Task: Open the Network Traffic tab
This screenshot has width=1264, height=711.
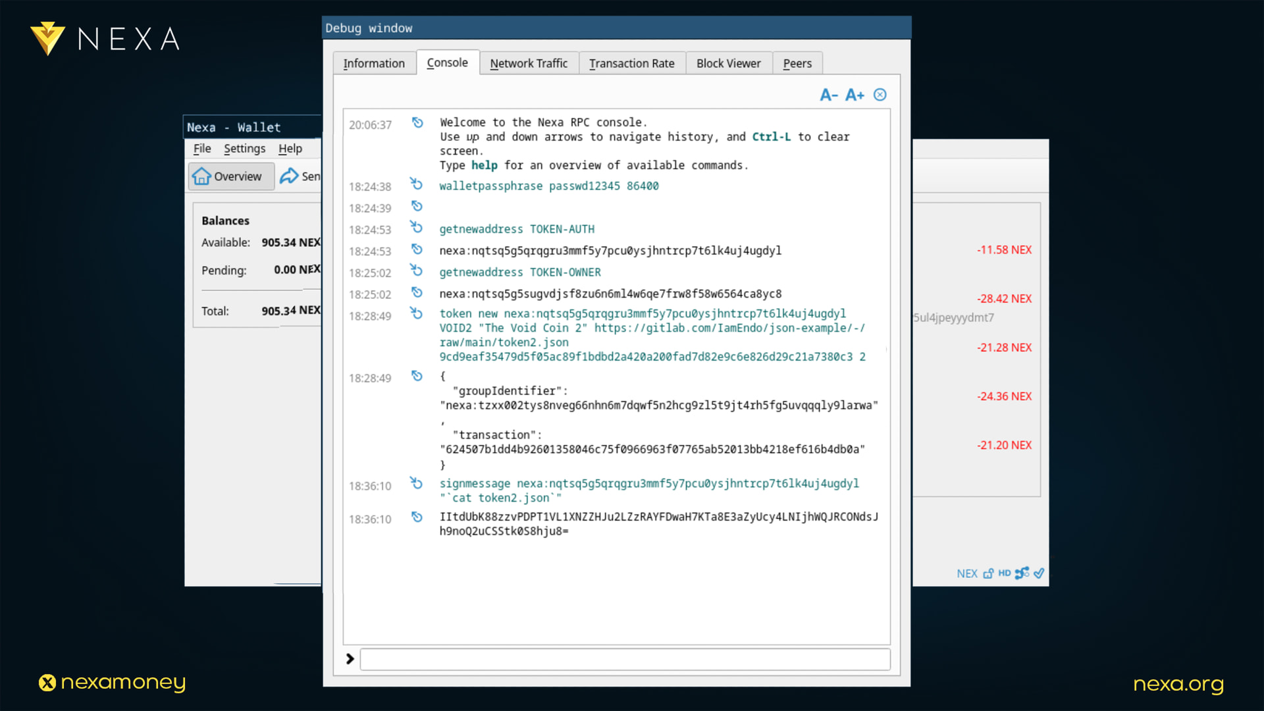Action: [x=529, y=63]
